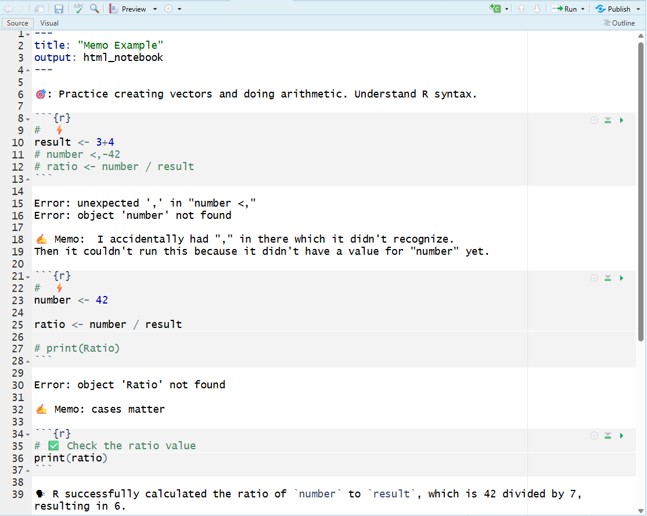Switch to Source editor mode
The width and height of the screenshot is (647, 516).
tap(17, 23)
